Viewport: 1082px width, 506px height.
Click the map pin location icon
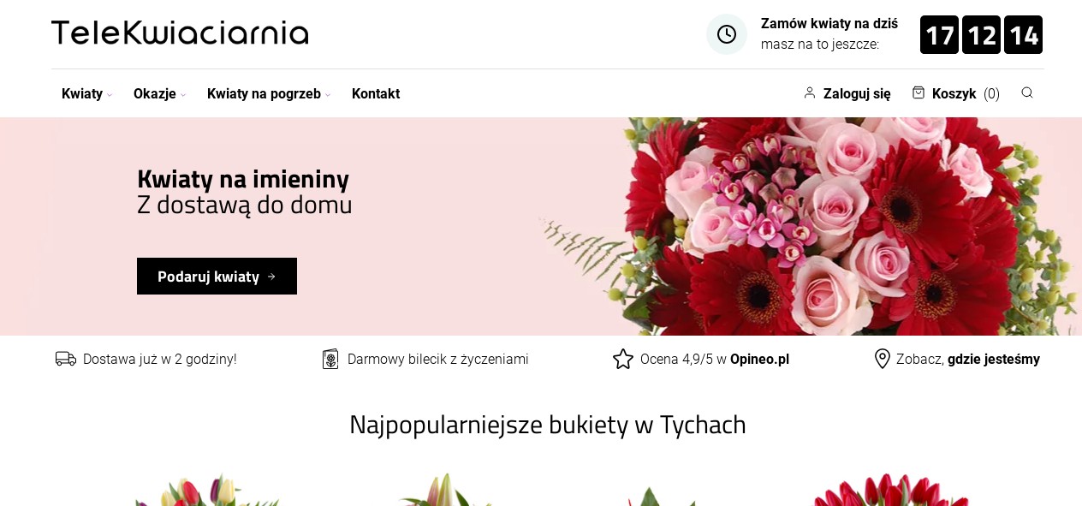coord(883,359)
